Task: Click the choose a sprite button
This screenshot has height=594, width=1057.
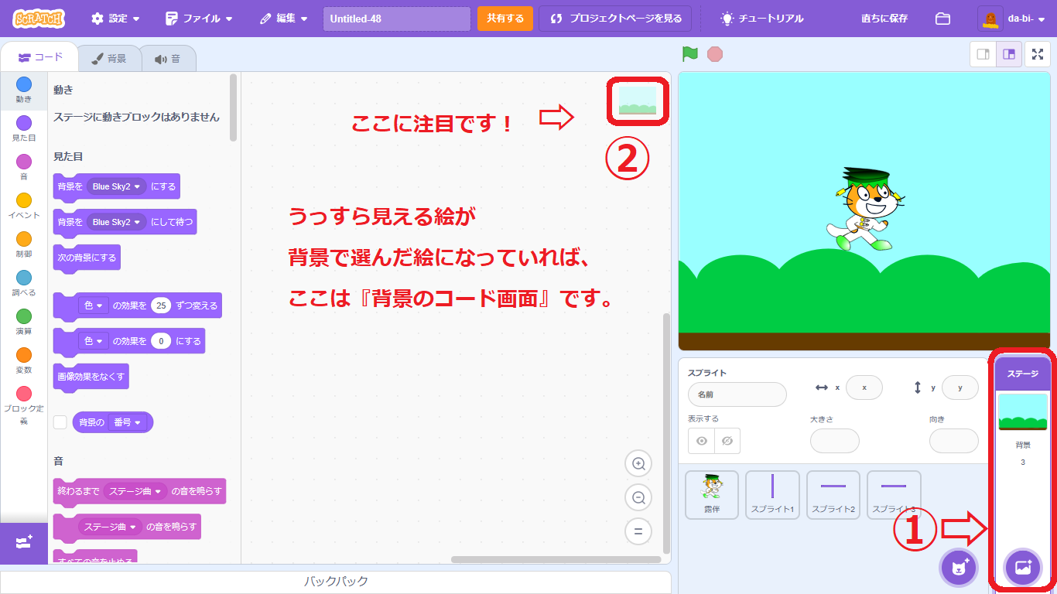Action: [960, 568]
